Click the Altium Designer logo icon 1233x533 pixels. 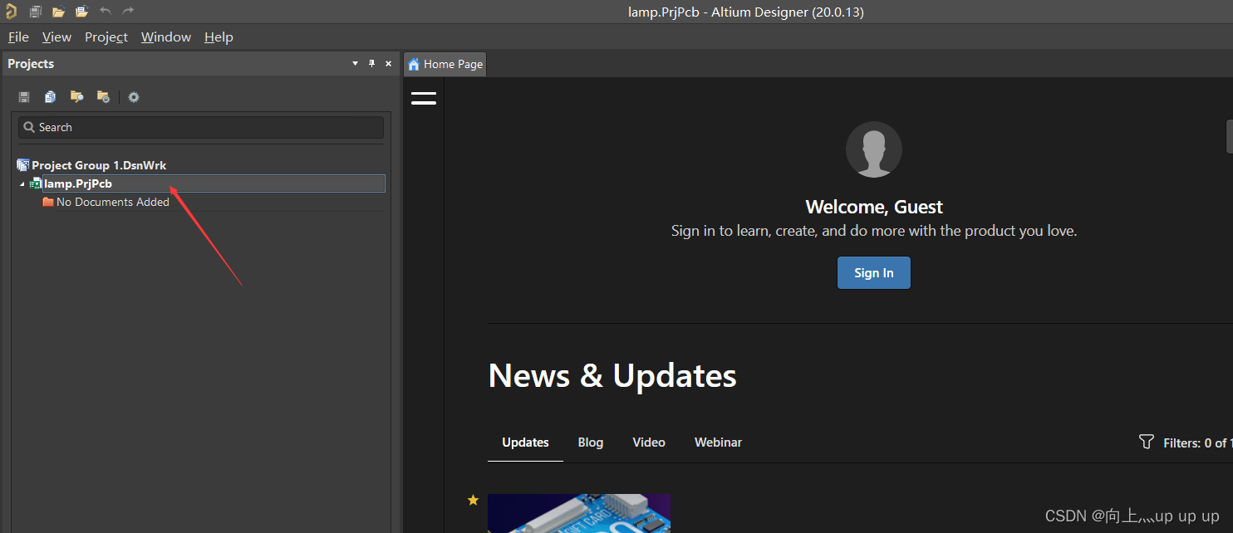[11, 12]
